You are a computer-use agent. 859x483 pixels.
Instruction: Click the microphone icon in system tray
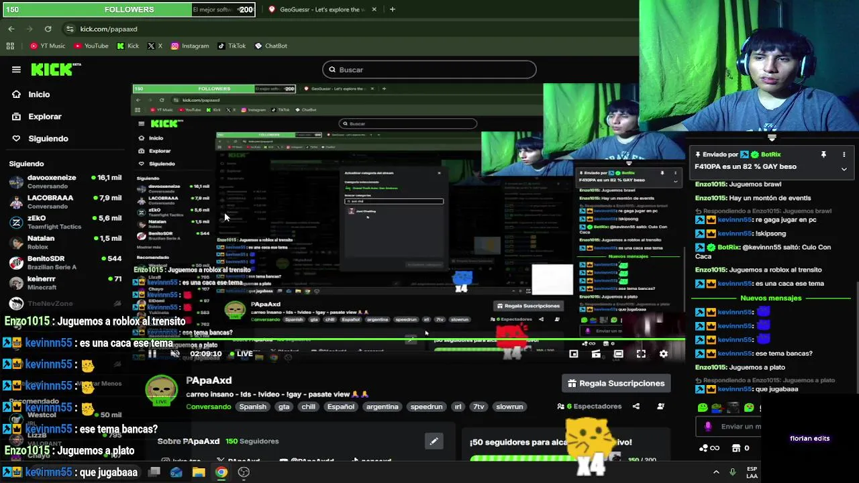(733, 472)
